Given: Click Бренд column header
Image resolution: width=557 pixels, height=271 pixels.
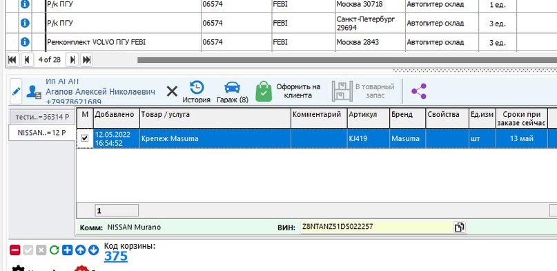Looking at the screenshot, I should [x=407, y=118].
